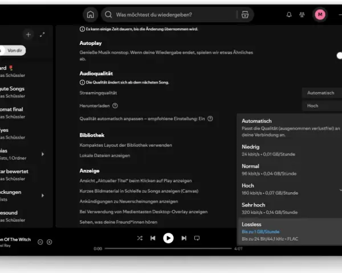Open info help icon next to Herunterladen
This screenshot has height=273, width=342.
115,106
